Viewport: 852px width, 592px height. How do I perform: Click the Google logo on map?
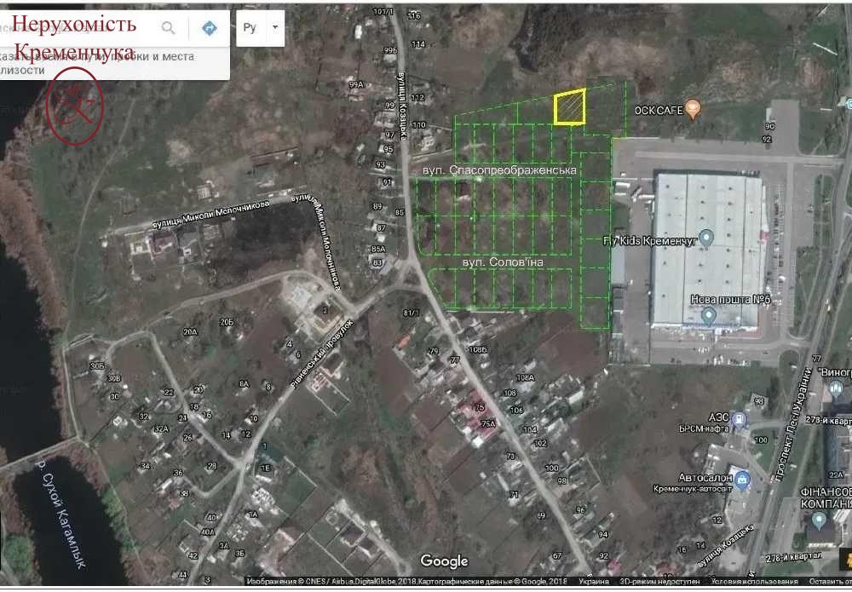coord(444,561)
